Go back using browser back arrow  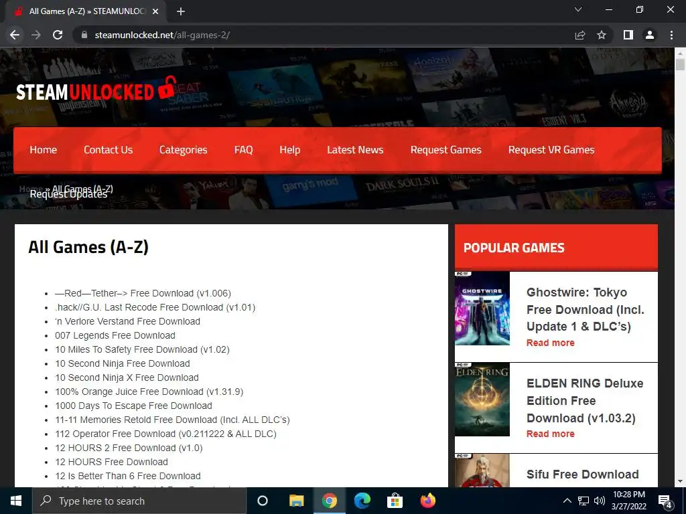(15, 35)
